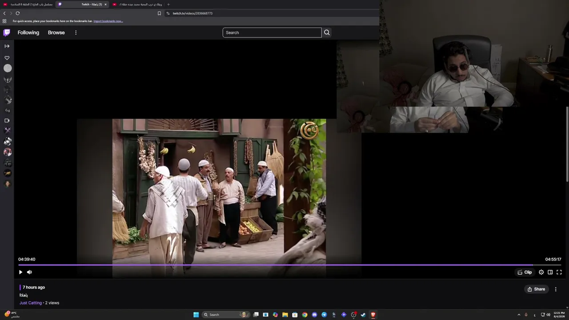
Task: Bookmark this page in the address bar
Action: click(x=159, y=13)
